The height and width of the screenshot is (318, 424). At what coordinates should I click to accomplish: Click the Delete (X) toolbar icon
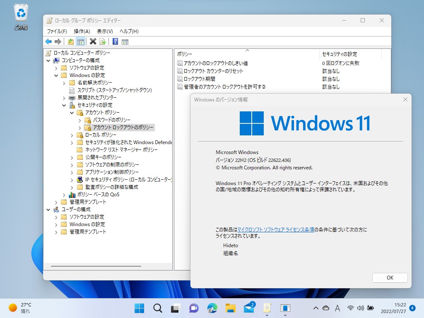(93, 41)
